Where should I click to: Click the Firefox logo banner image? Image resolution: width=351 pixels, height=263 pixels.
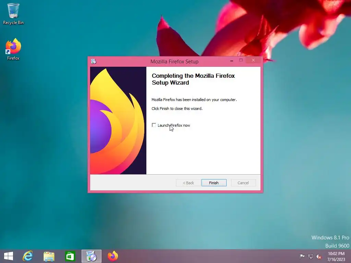click(118, 121)
